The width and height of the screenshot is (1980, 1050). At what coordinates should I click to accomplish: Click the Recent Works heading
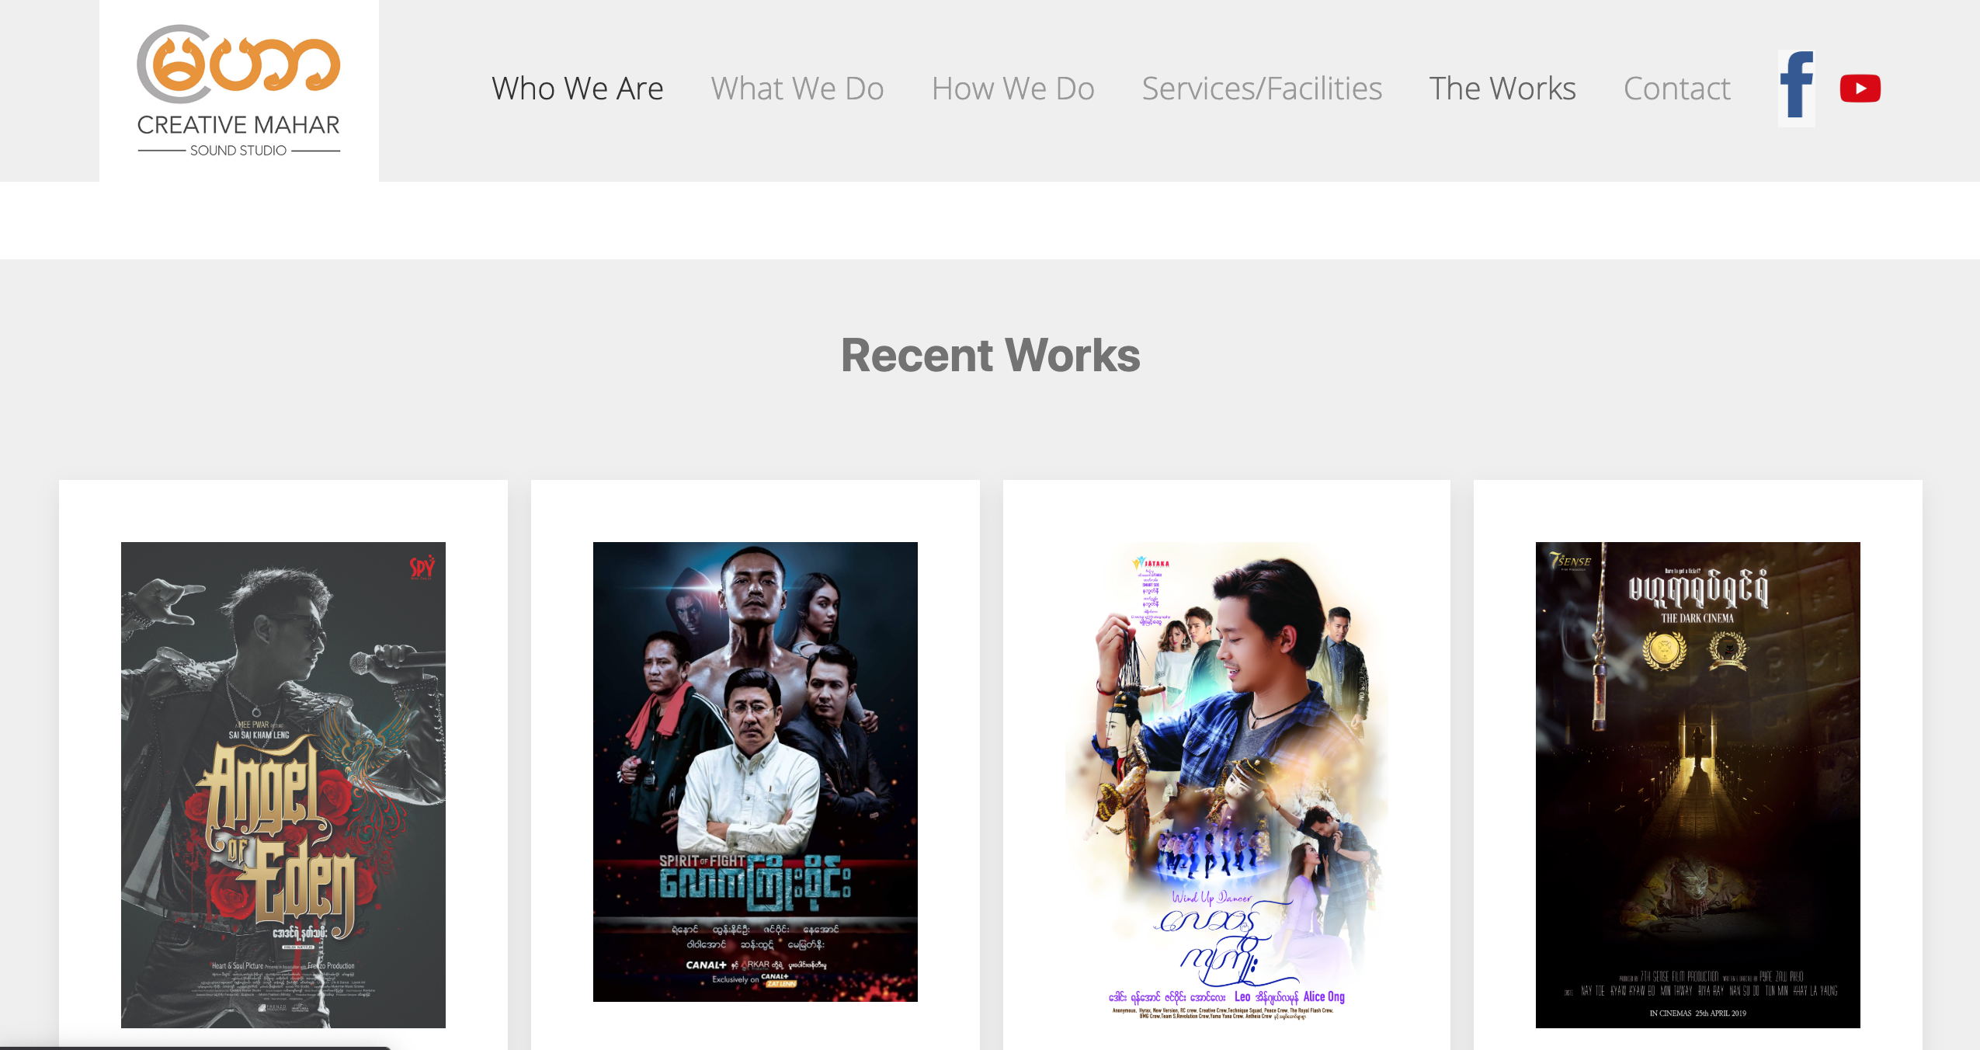[x=991, y=355]
